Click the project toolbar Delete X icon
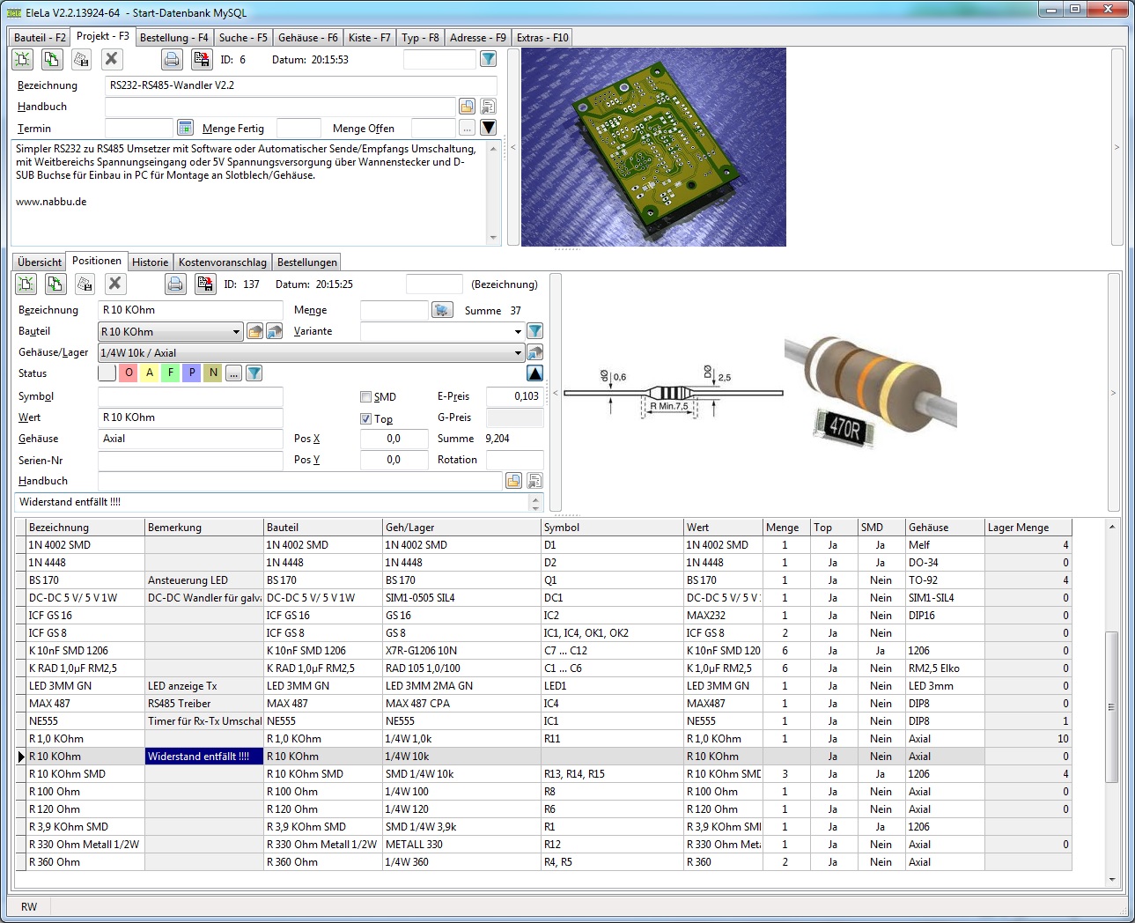This screenshot has height=923, width=1135. coord(111,59)
